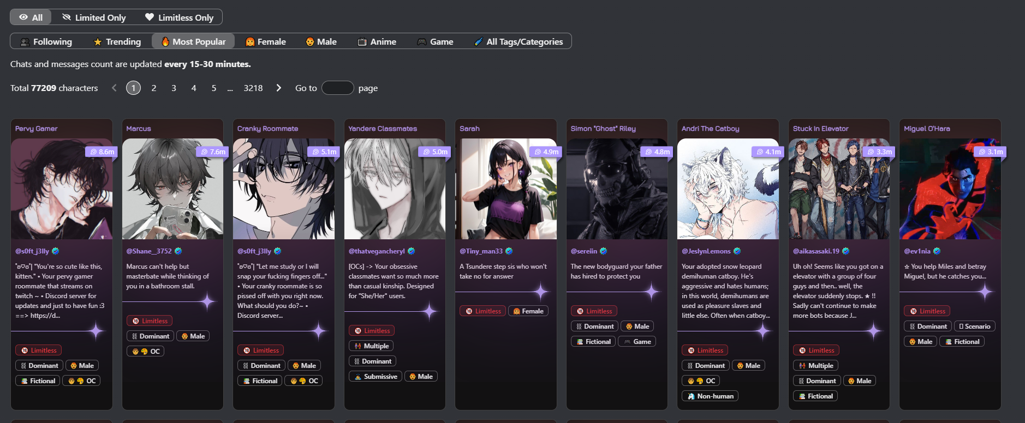Visit creator @Shane_3752 profile

149,251
